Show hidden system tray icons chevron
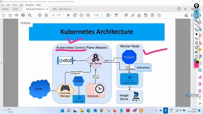 click(156, 111)
